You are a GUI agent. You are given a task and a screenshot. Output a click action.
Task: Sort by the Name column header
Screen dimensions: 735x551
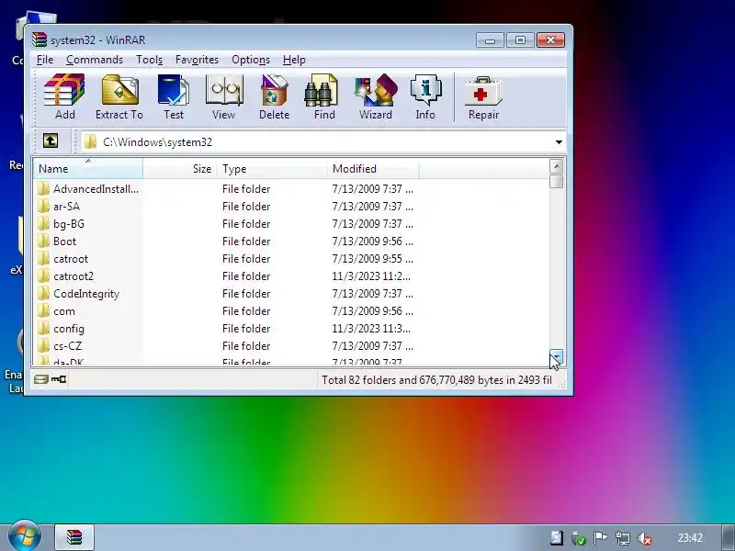click(87, 169)
